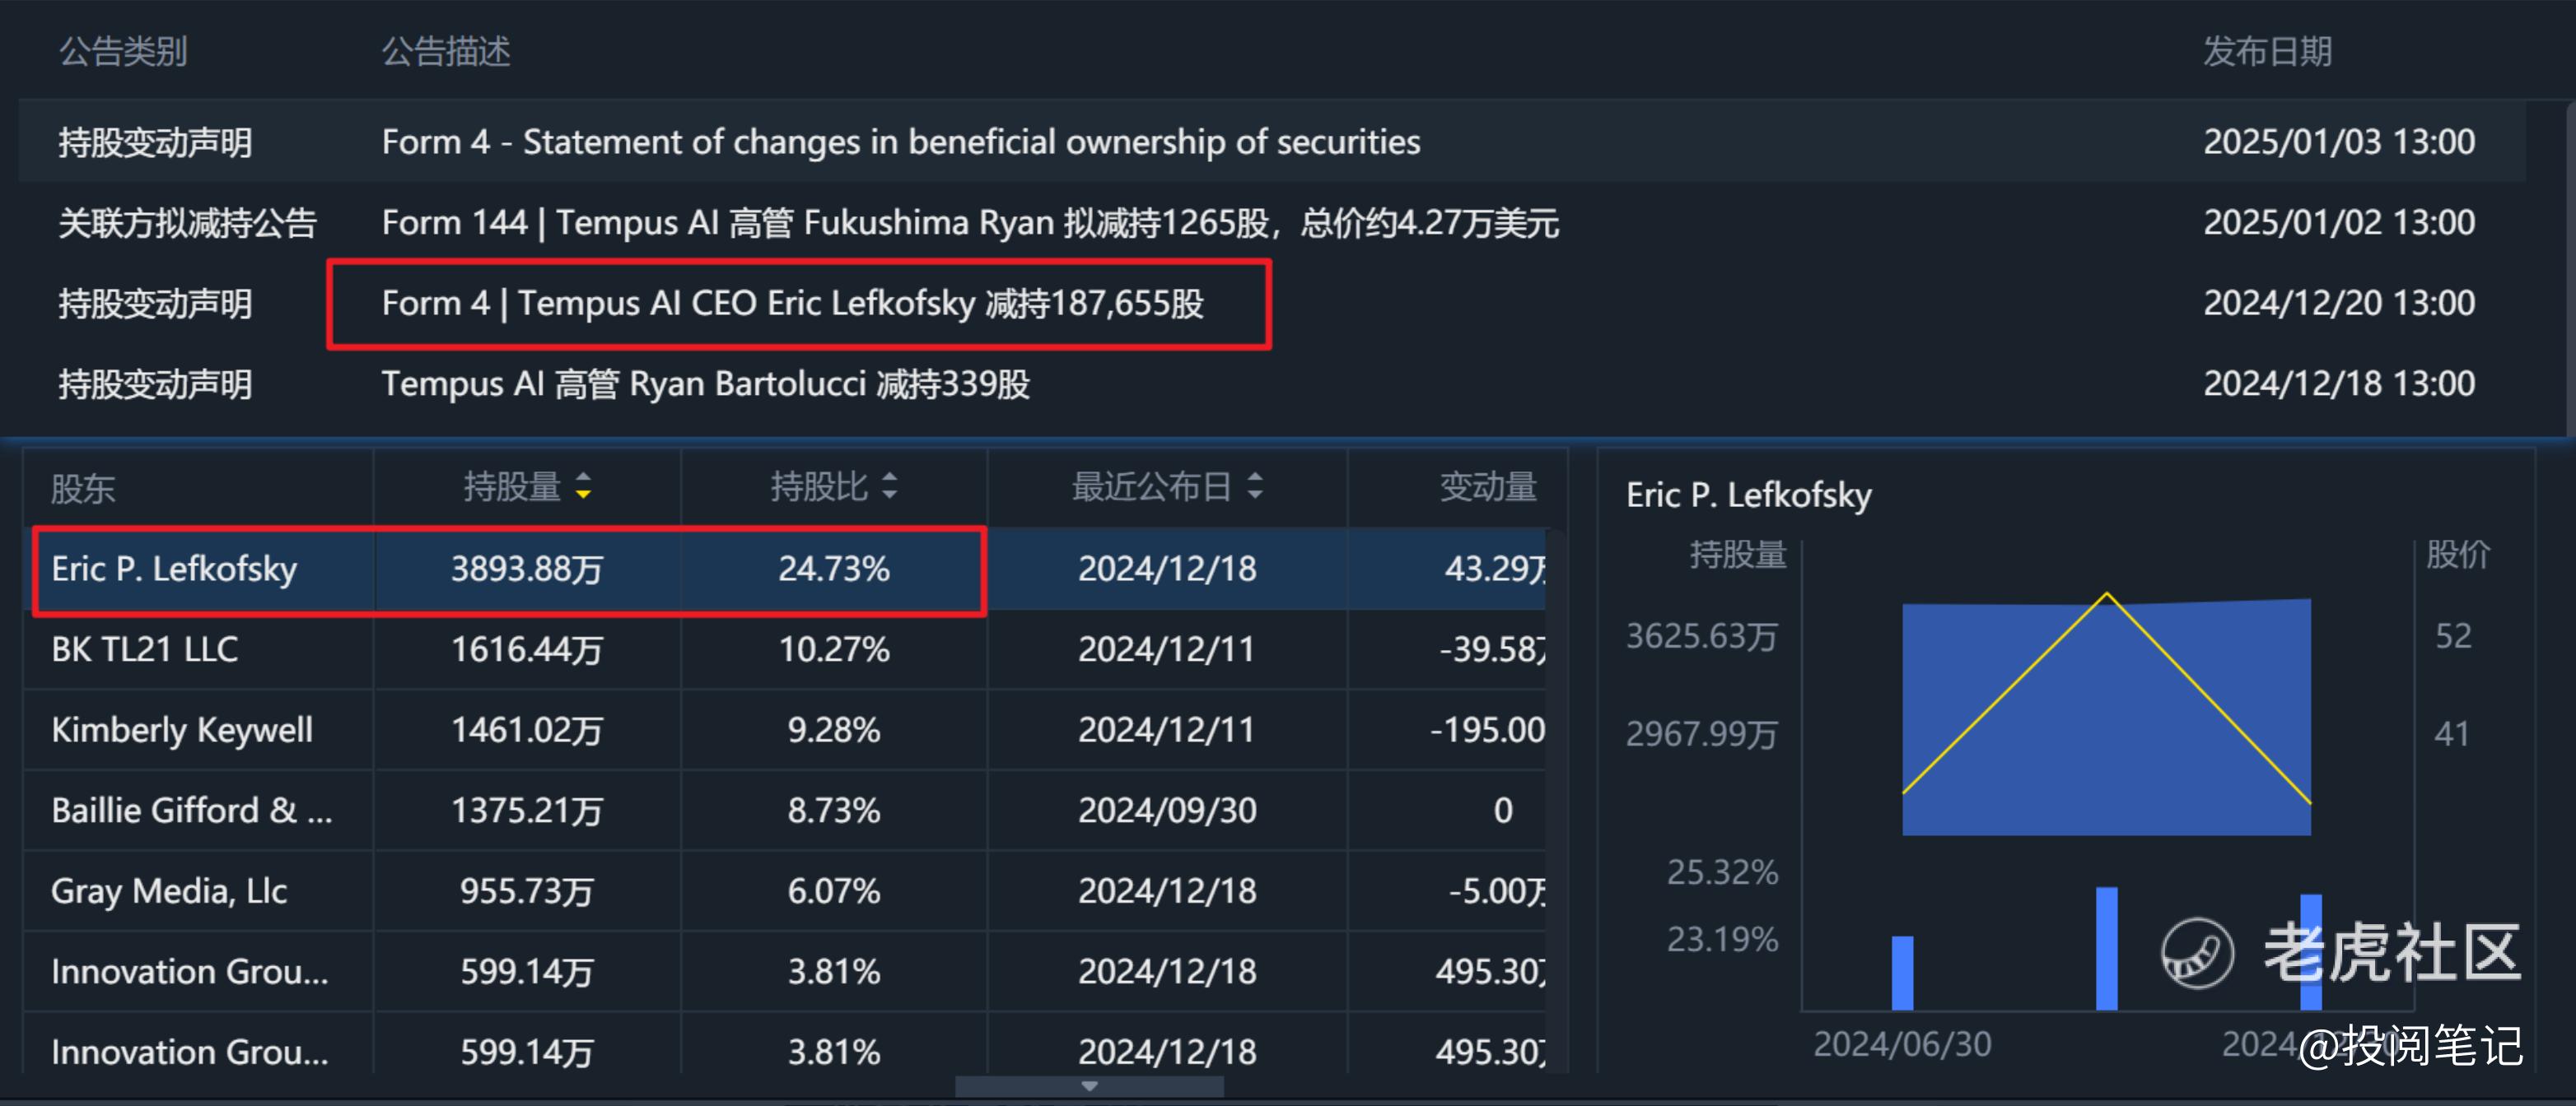
Task: Expand list with bottom down-arrow handle
Action: coord(1089,1086)
